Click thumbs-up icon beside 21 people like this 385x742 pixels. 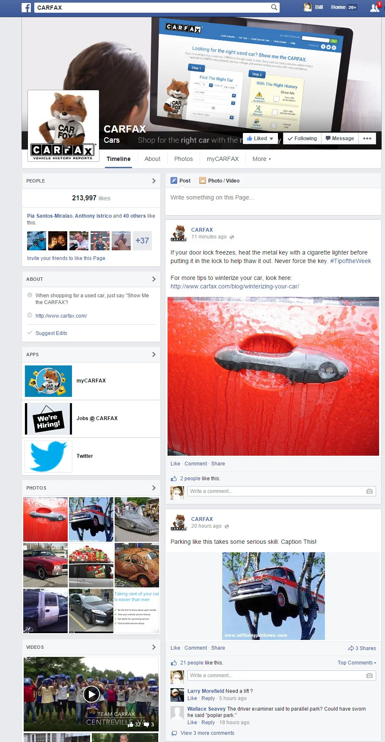[x=173, y=663]
